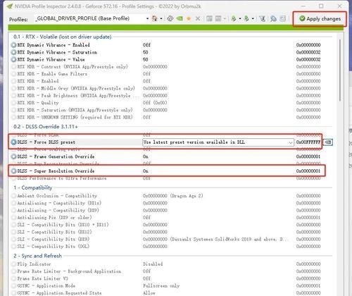The image size is (352, 296).
Task: Click the On value of Super Resolution Override
Action: tap(146, 171)
